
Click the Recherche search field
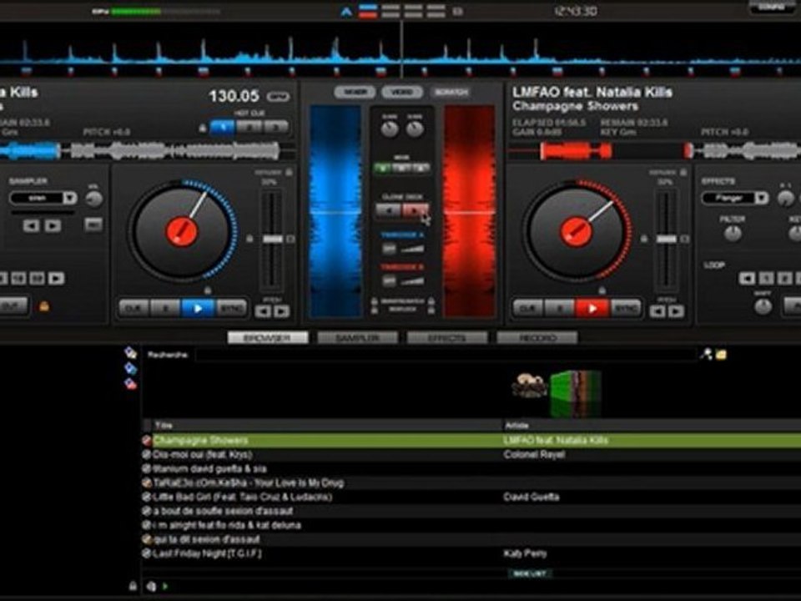(446, 355)
